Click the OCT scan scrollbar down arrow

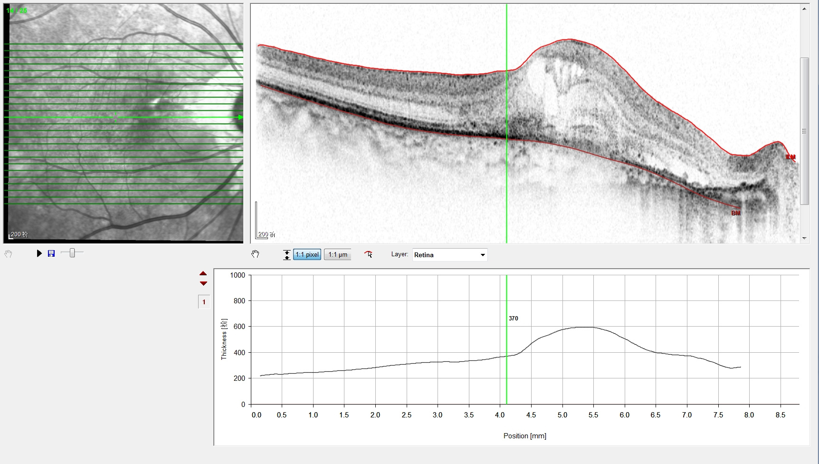804,239
